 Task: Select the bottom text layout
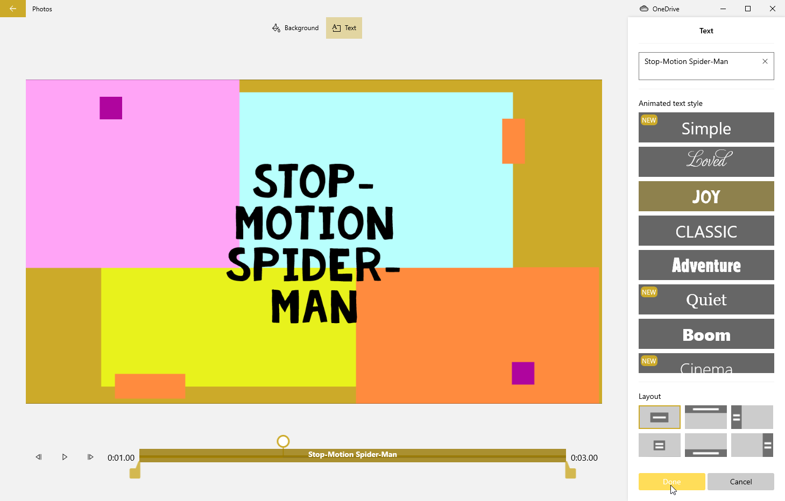pyautogui.click(x=706, y=445)
